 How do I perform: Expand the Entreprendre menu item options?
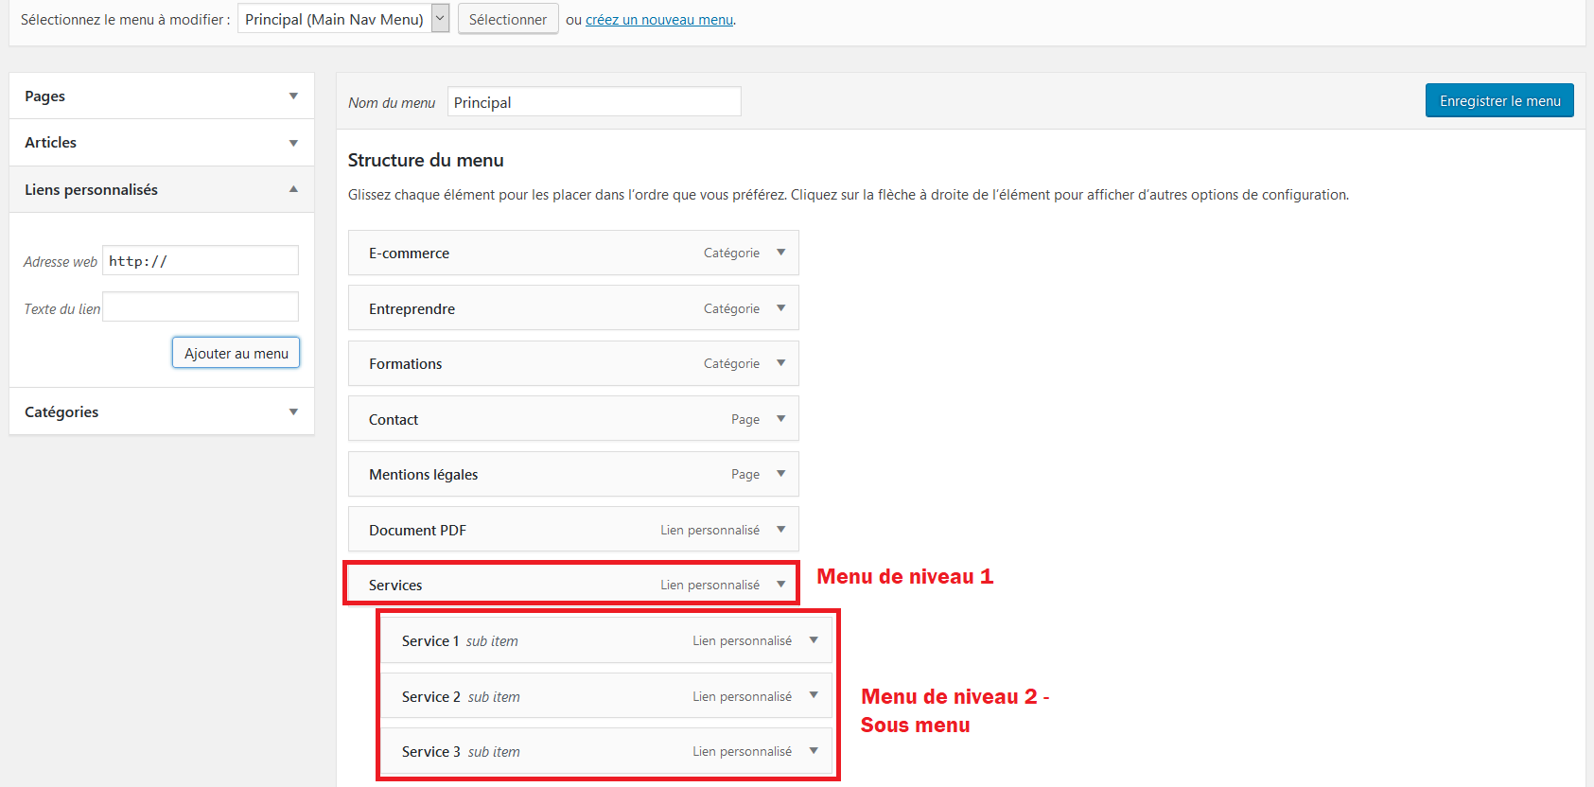coord(781,308)
